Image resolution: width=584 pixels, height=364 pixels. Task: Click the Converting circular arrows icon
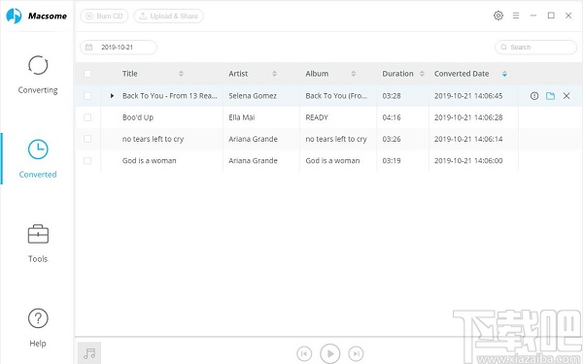tap(38, 65)
